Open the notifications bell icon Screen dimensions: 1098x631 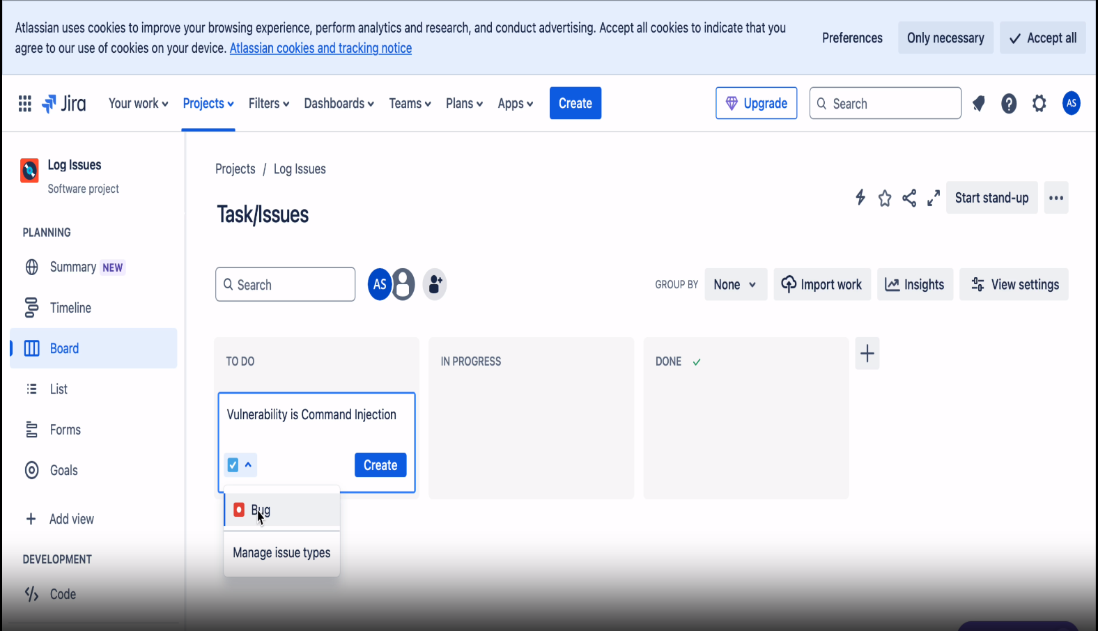pos(979,104)
